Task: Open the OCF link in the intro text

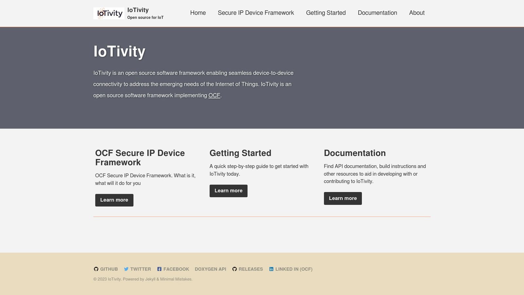Action: pos(214,95)
